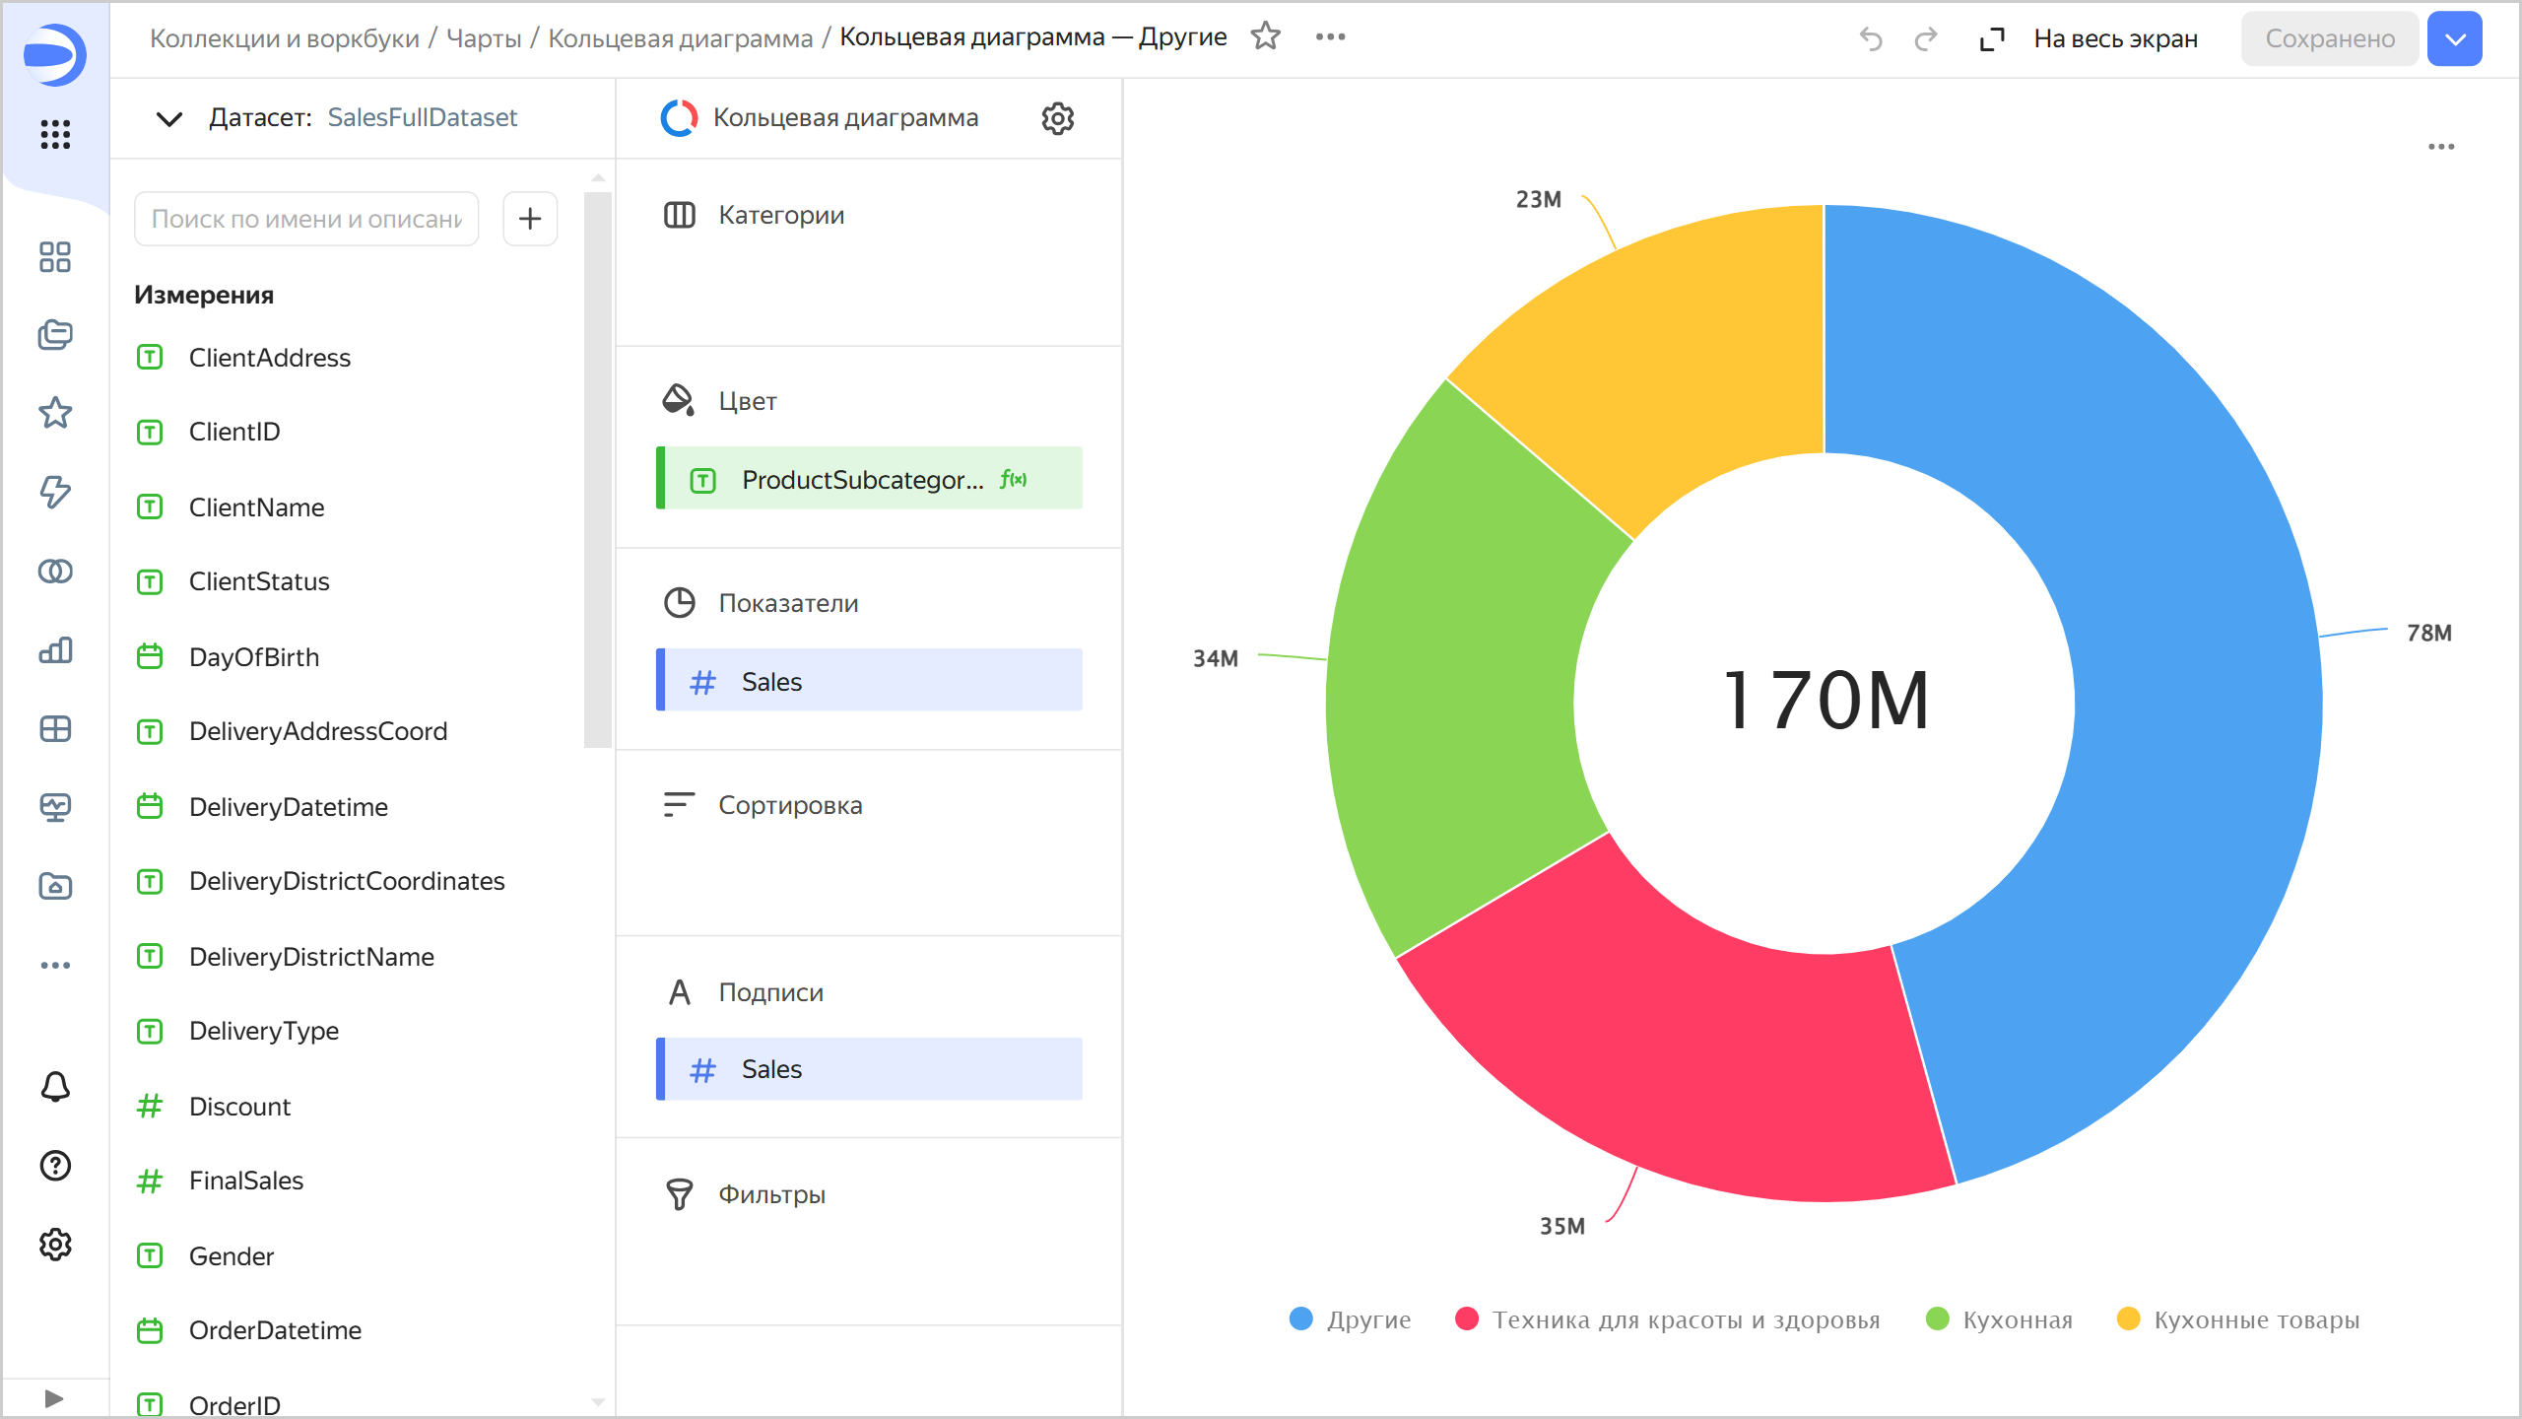Screen dimensions: 2522x1419
Task: Open dashboards via the monitor sidebar icon
Action: click(x=55, y=807)
